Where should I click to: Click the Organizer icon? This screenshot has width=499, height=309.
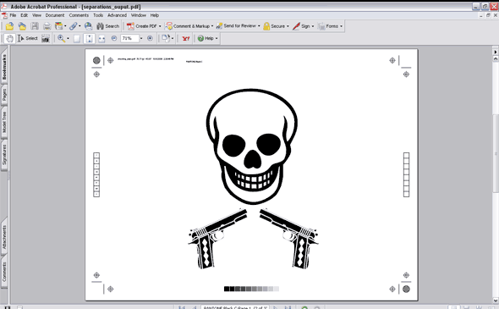pyautogui.click(x=58, y=26)
